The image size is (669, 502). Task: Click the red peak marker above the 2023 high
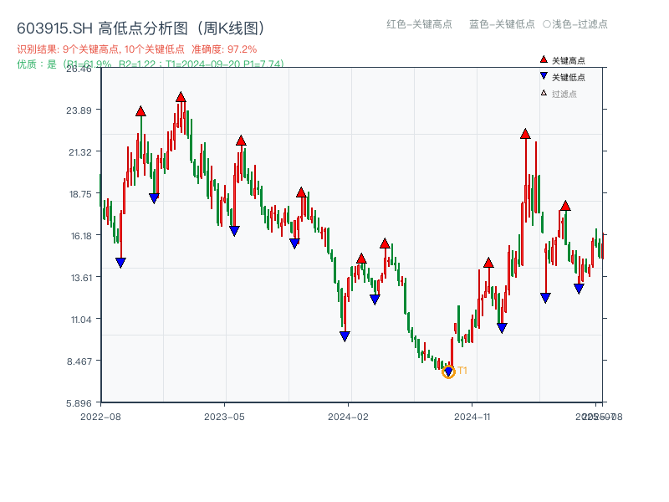tap(181, 97)
